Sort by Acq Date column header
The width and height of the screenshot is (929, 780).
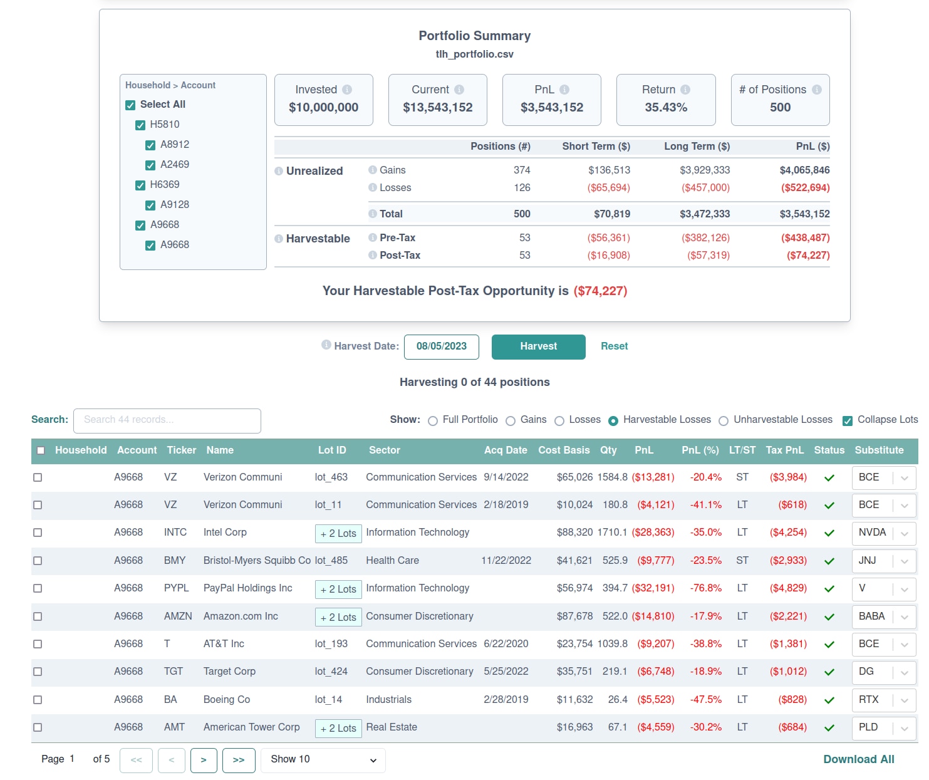[x=506, y=450]
